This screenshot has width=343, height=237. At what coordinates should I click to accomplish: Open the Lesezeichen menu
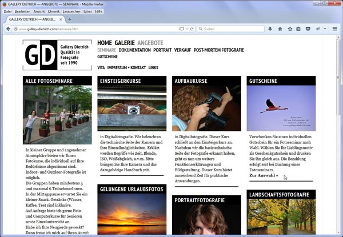tap(71, 11)
